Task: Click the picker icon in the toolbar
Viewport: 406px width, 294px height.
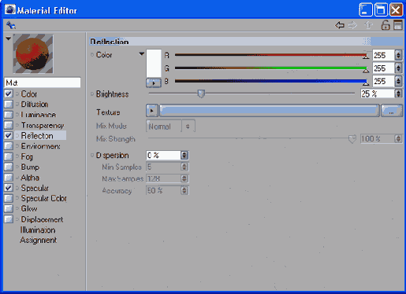Action: (x=11, y=25)
